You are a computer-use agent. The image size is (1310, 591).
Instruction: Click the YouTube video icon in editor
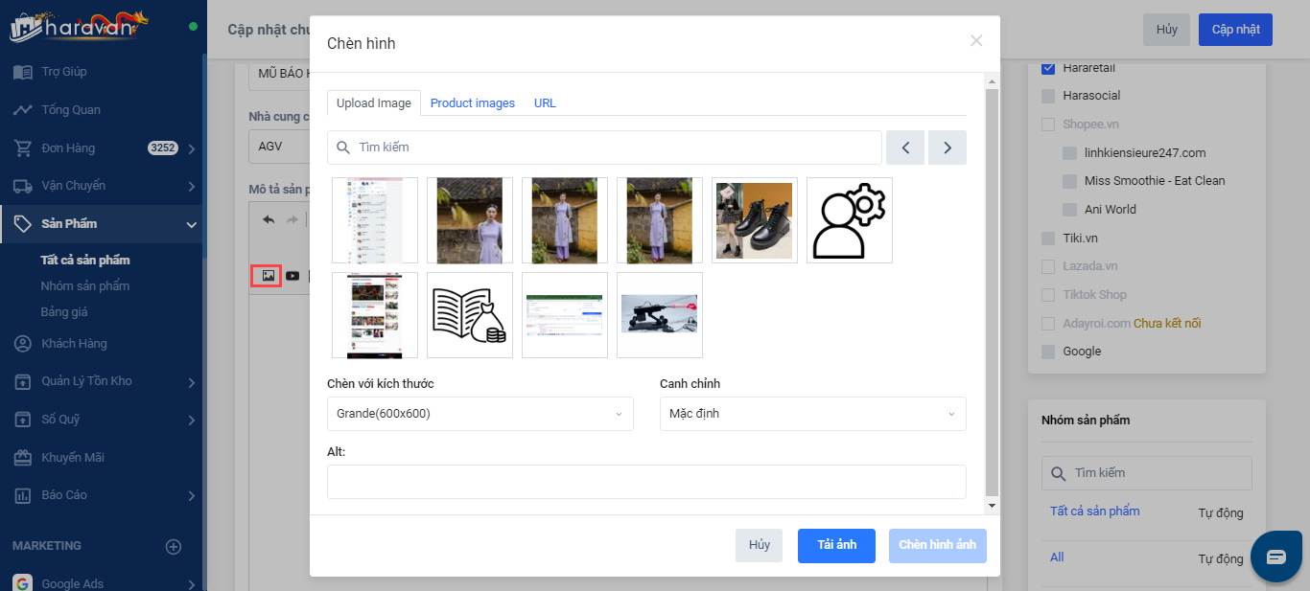292,276
